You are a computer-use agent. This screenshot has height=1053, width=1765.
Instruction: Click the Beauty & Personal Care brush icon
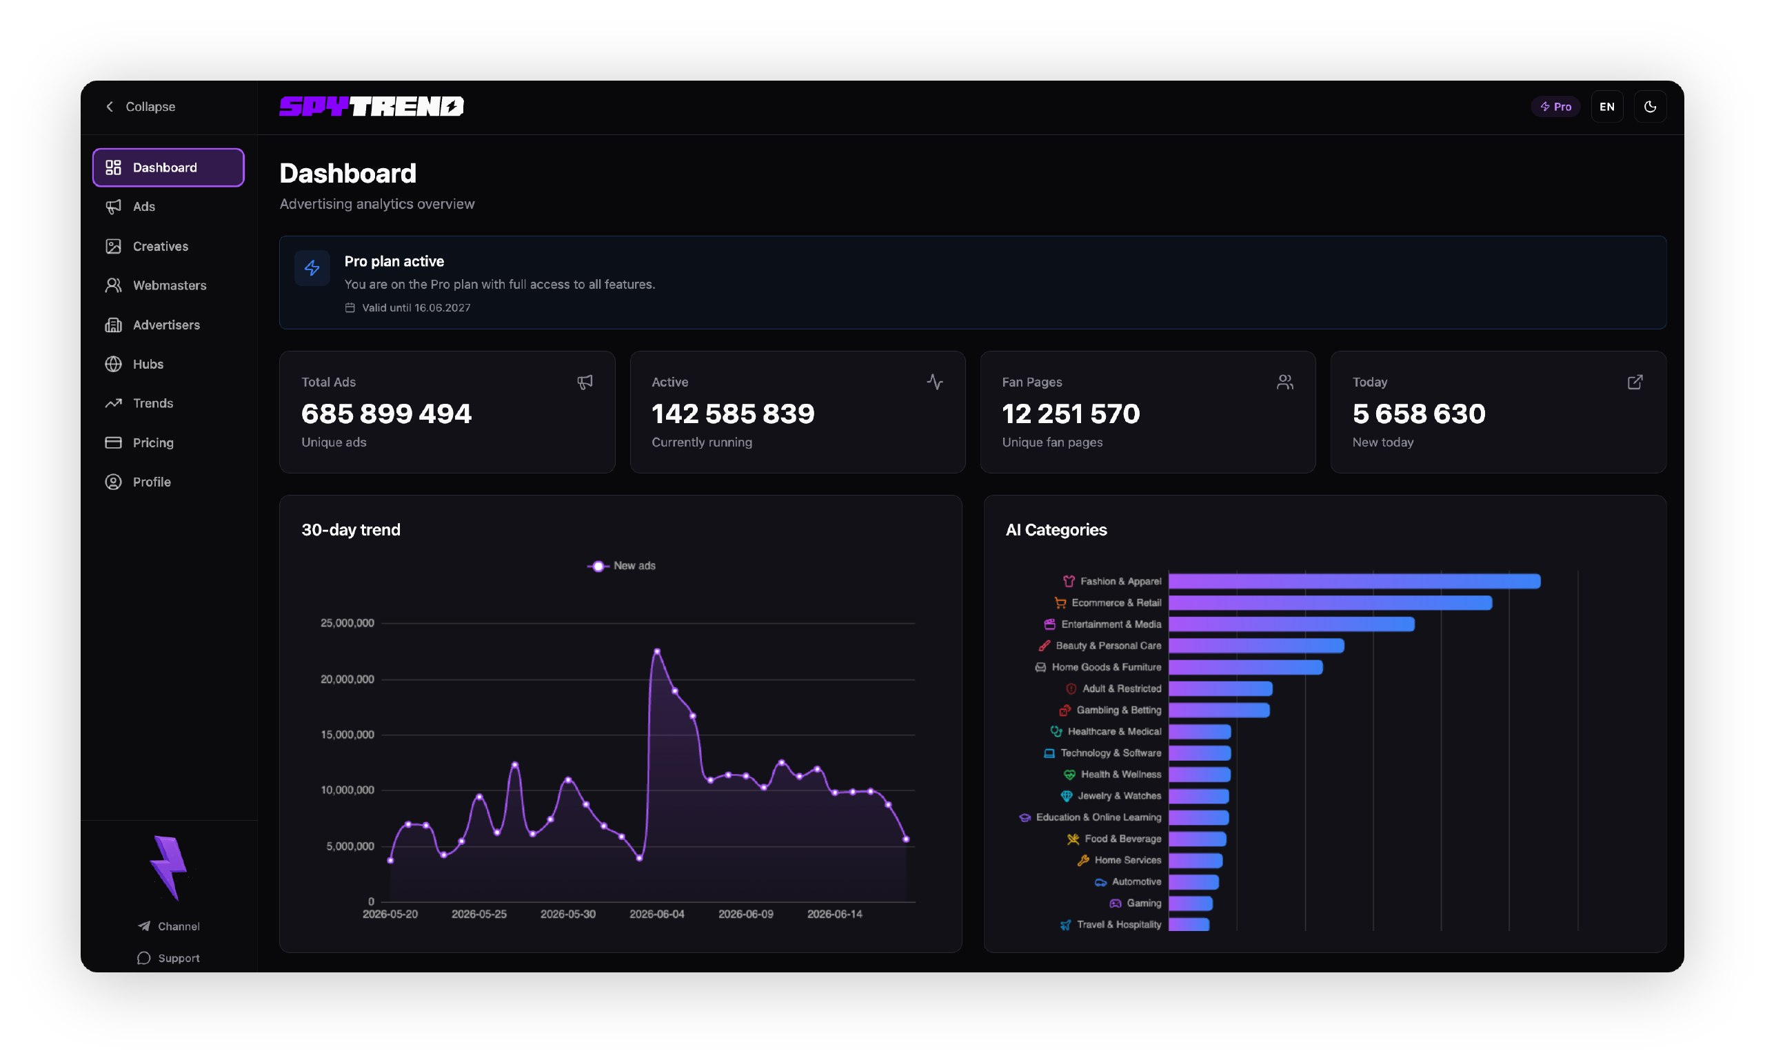point(1044,646)
